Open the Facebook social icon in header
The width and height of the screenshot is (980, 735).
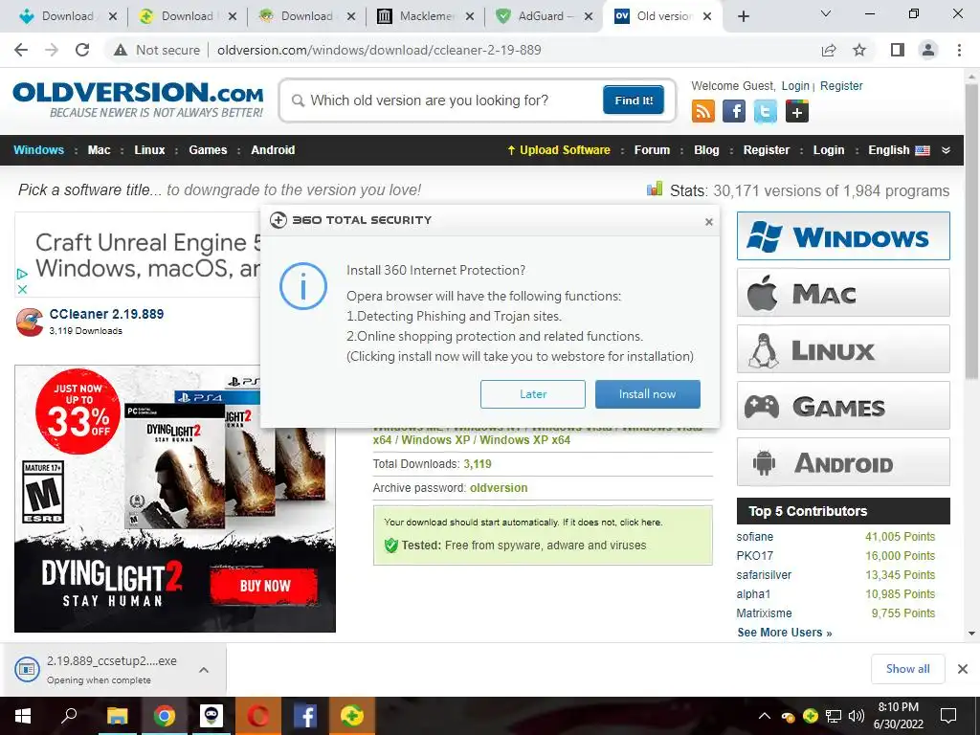[x=734, y=111]
